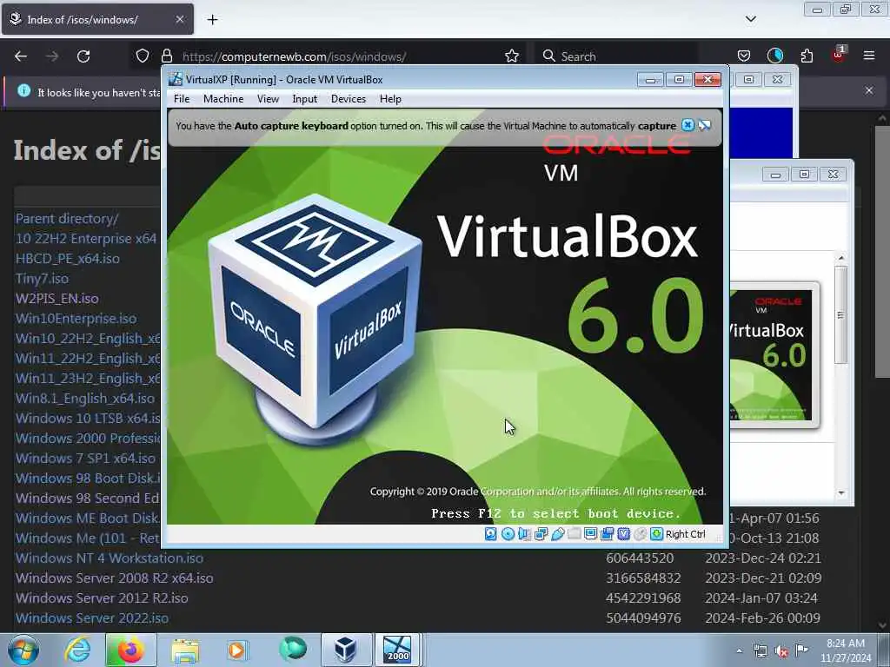Open the Win10Enterprise.iso link
Image resolution: width=890 pixels, height=667 pixels.
tap(76, 318)
